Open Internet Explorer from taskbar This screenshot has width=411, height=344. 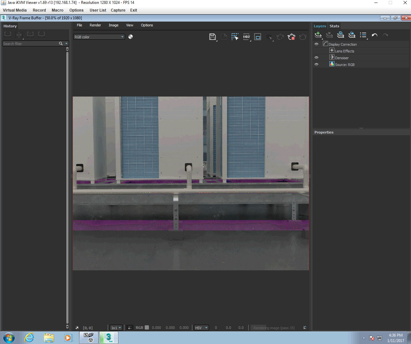click(x=29, y=338)
